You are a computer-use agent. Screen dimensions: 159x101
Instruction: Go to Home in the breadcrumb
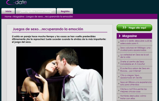[x=8, y=16]
